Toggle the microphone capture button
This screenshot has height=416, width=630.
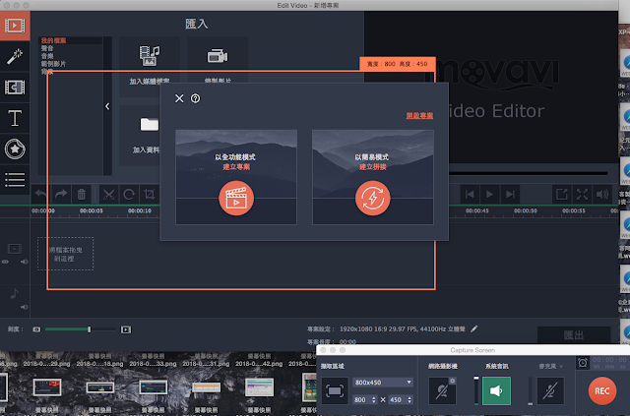point(550,390)
